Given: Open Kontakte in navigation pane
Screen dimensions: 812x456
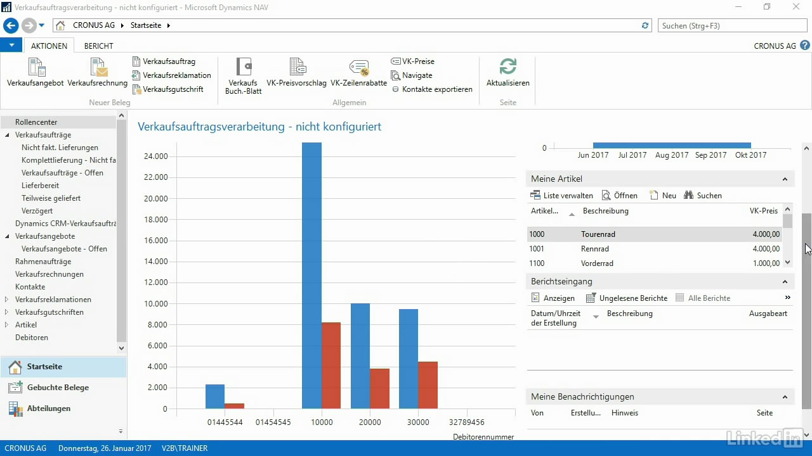Looking at the screenshot, I should coord(30,287).
